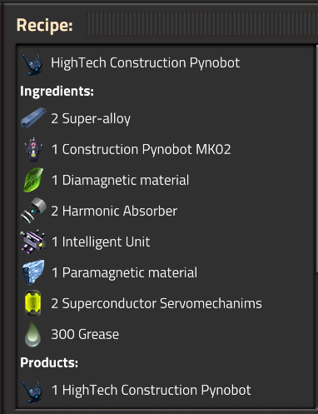
Task: Click the Construction Pynobot MK02 icon
Action: pyautogui.click(x=33, y=149)
